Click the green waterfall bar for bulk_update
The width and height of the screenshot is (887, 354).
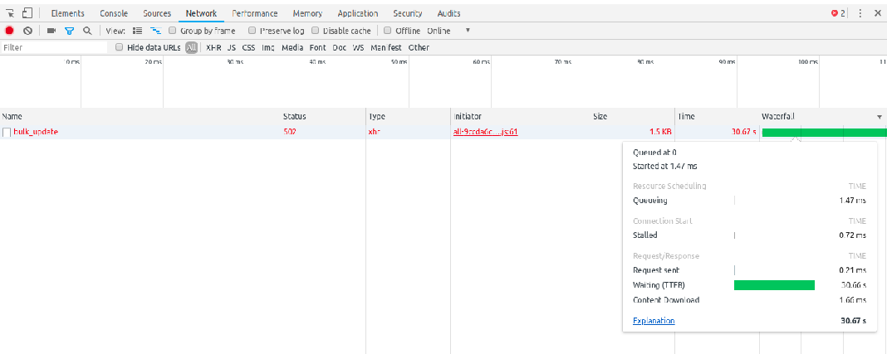pos(824,133)
